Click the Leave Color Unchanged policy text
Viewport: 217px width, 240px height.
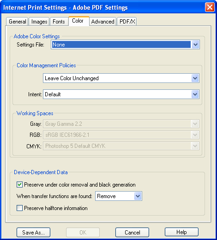(x=72, y=78)
